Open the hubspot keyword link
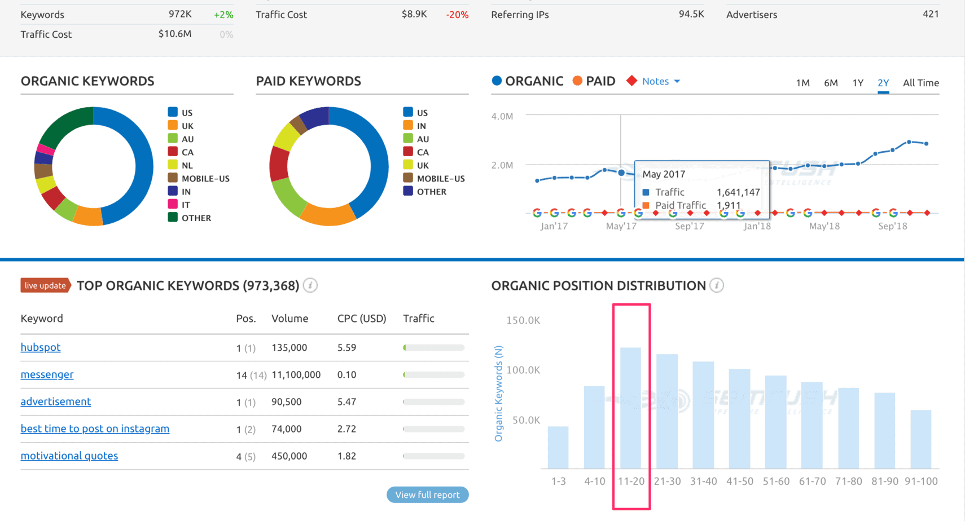 point(41,347)
